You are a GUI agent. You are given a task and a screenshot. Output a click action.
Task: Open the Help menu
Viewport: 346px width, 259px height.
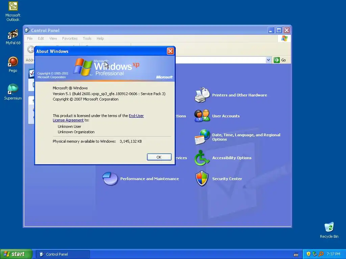(x=100, y=38)
